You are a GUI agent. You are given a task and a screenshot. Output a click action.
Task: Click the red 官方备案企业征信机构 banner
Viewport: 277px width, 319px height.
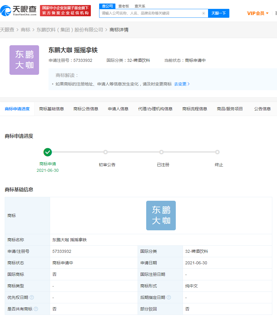[x=65, y=11]
